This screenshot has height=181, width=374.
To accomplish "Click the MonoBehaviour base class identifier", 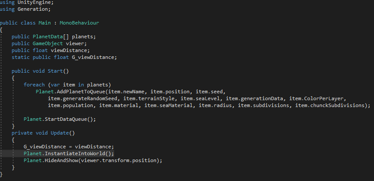I will 79,23.
